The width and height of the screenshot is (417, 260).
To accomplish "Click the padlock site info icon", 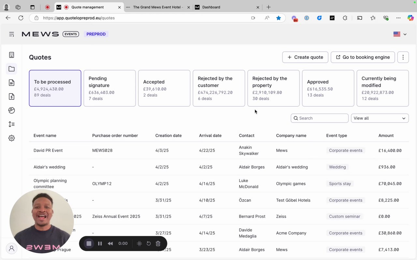I will pos(36,18).
